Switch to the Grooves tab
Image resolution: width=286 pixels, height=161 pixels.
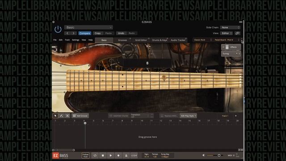point(122,40)
